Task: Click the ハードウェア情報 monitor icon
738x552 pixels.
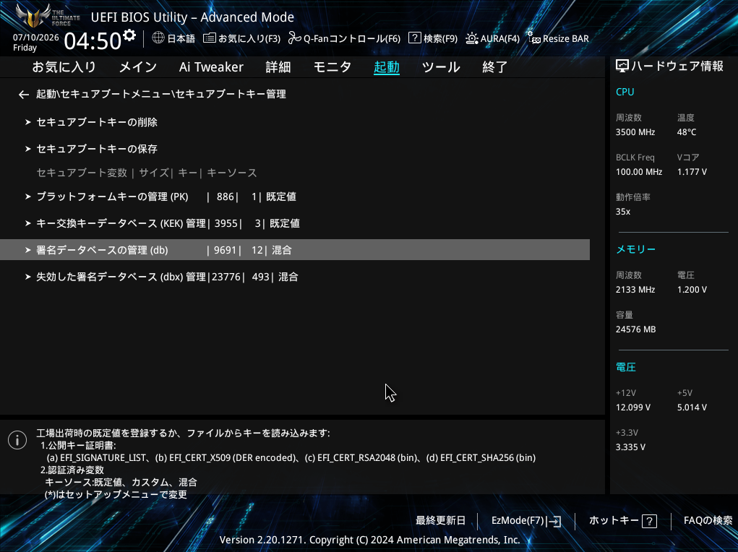Action: point(622,66)
